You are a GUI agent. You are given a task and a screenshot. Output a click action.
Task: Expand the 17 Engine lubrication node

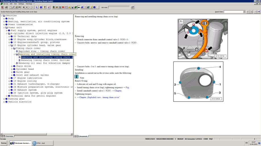pos(9,78)
